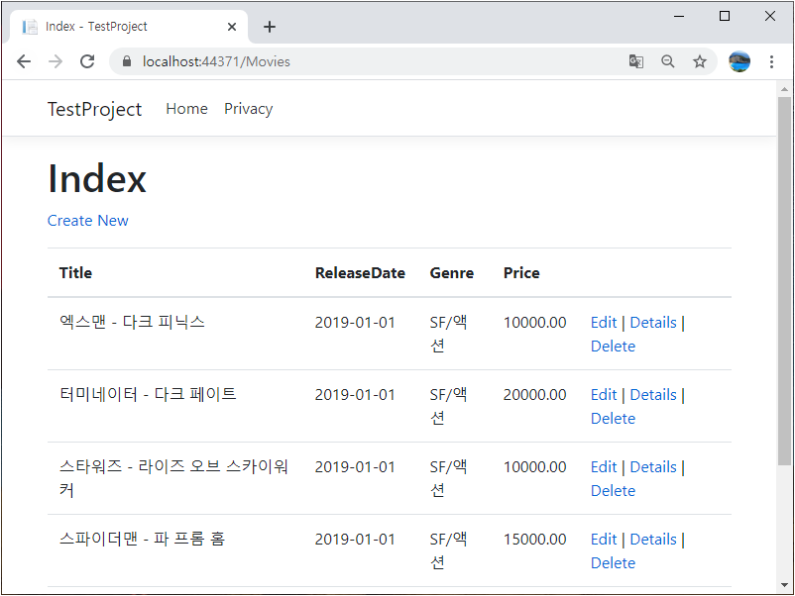Click the Create New link
This screenshot has height=596, width=795.
(x=87, y=221)
